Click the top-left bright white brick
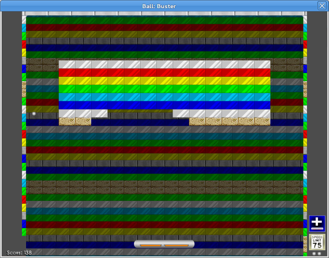 click(67, 64)
